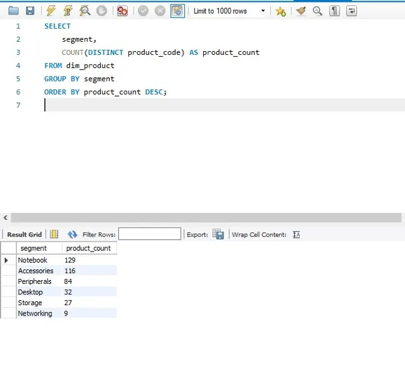Place cursor on SELECT keyword line
This screenshot has width=405, height=381.
coord(57,26)
